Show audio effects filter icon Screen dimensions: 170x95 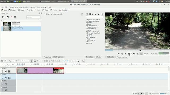coord(93,14)
